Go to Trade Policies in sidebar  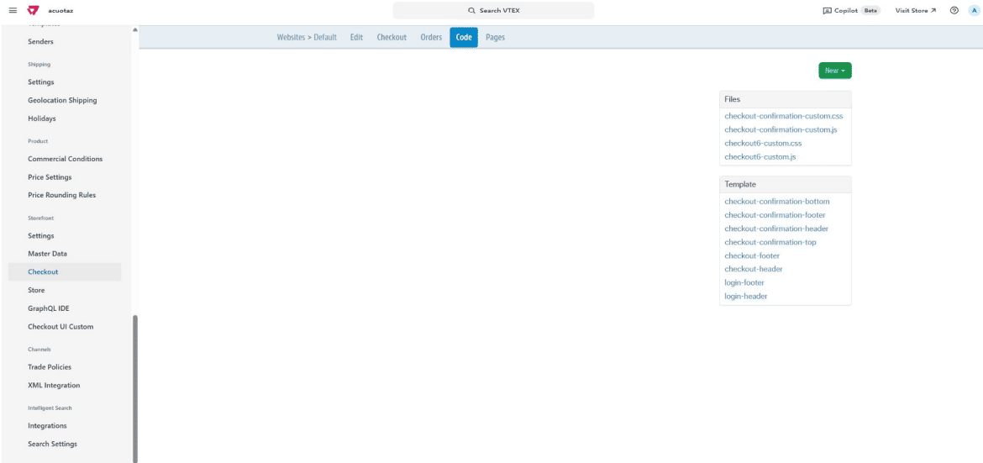(50, 367)
